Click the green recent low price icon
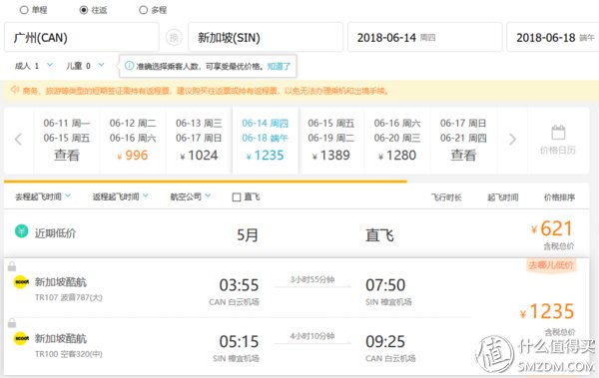 (21, 231)
